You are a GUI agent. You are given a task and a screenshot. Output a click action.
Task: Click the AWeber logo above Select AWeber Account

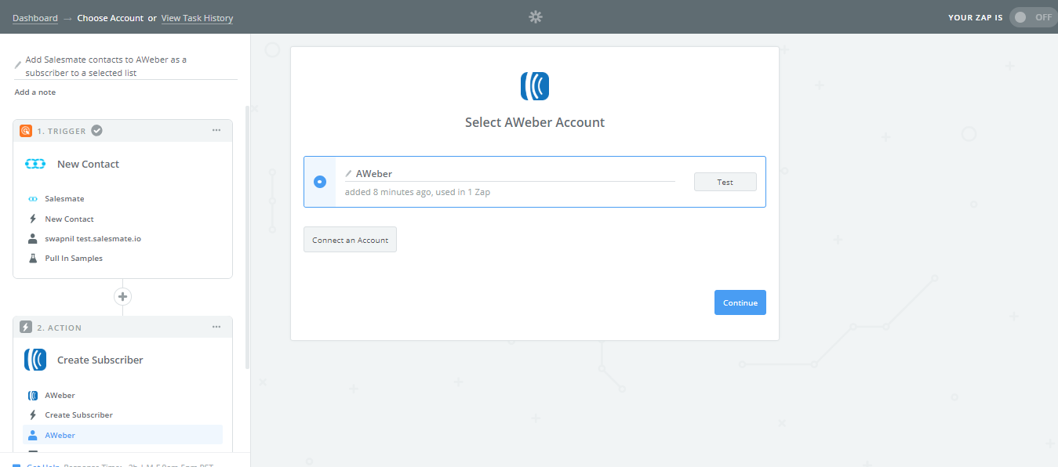[x=535, y=86]
